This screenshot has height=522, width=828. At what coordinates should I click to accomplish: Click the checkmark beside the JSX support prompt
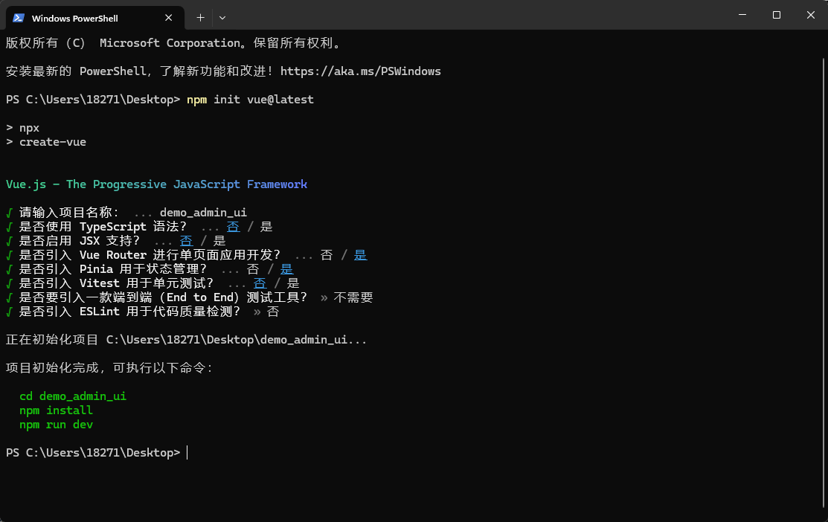[7, 240]
